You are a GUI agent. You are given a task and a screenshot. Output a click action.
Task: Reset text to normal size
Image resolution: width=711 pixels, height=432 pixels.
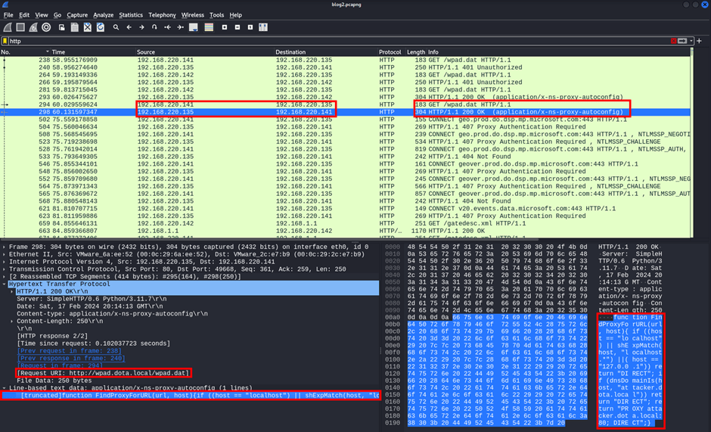(x=250, y=27)
